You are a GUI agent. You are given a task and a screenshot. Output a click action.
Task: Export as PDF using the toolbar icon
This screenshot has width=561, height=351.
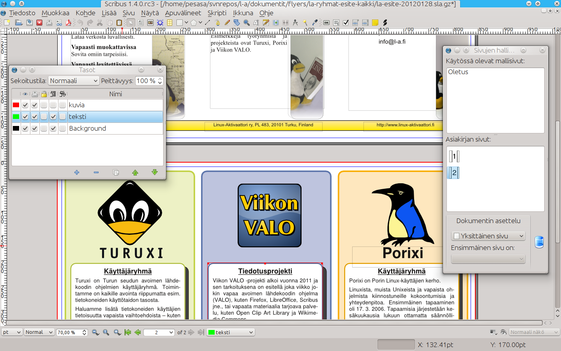click(x=69, y=23)
